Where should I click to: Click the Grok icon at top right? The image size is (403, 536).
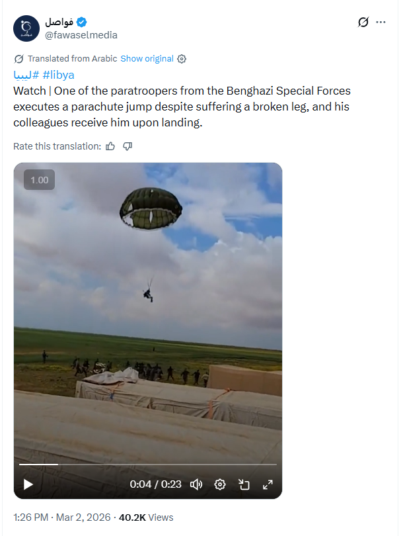363,22
